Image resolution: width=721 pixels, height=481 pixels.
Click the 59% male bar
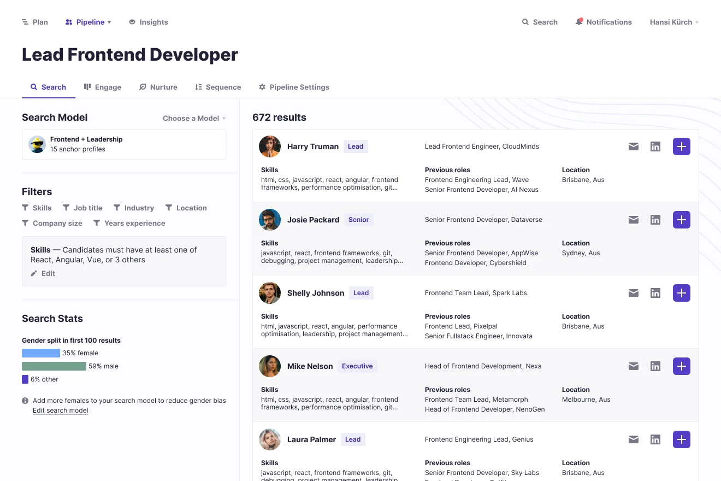coord(54,366)
